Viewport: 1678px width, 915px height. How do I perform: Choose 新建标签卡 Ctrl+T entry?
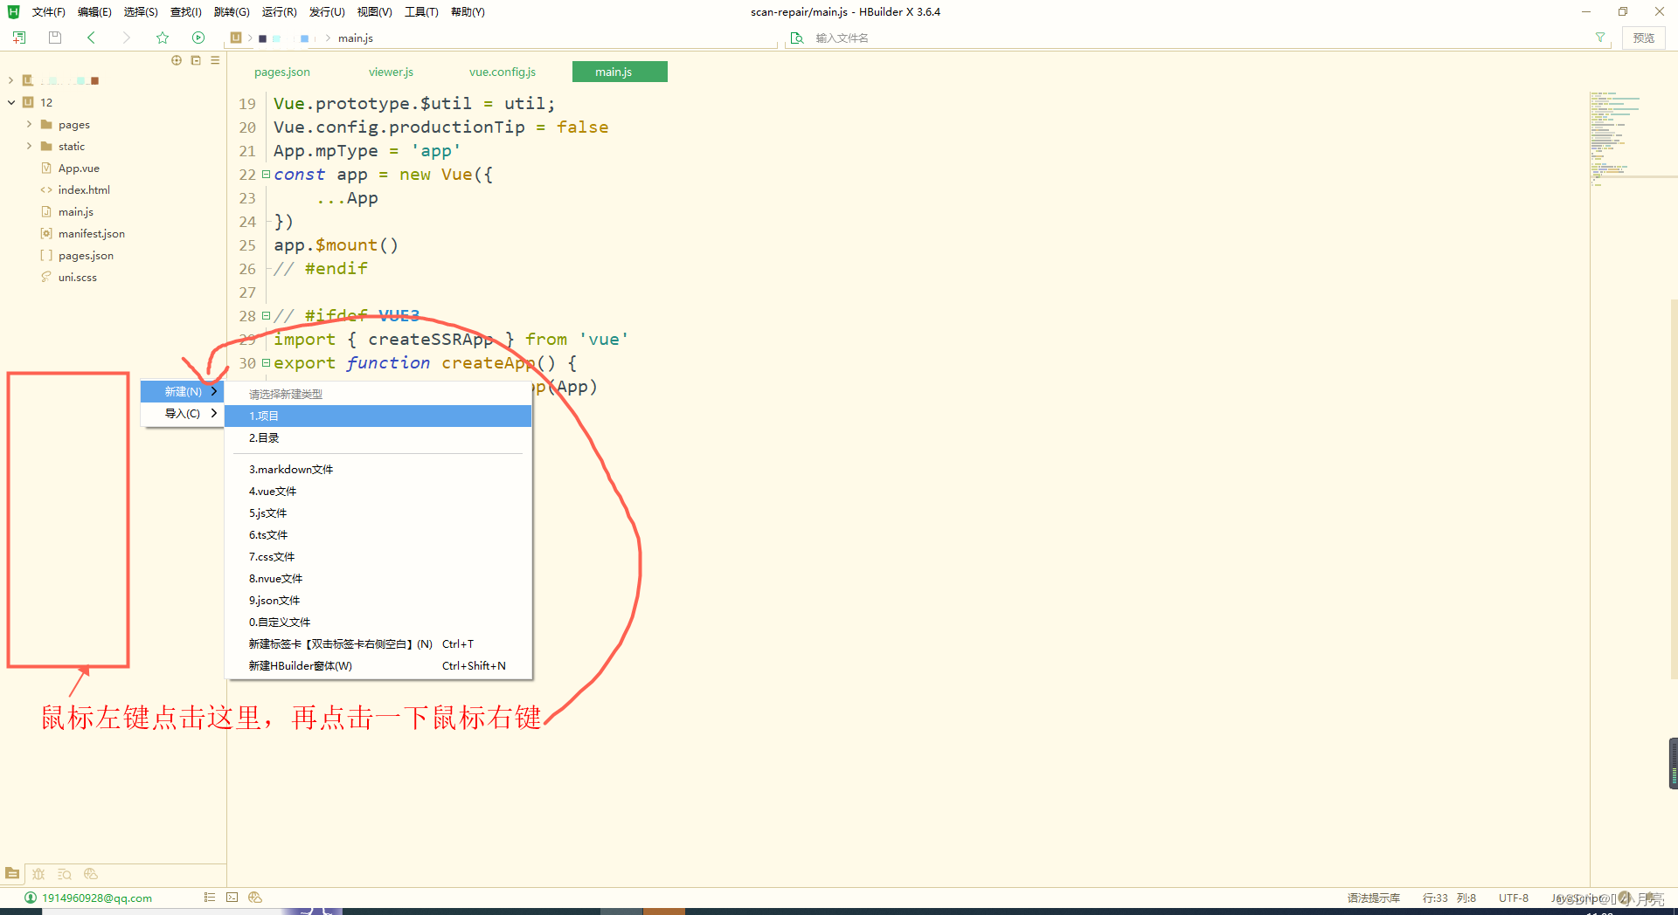(378, 643)
